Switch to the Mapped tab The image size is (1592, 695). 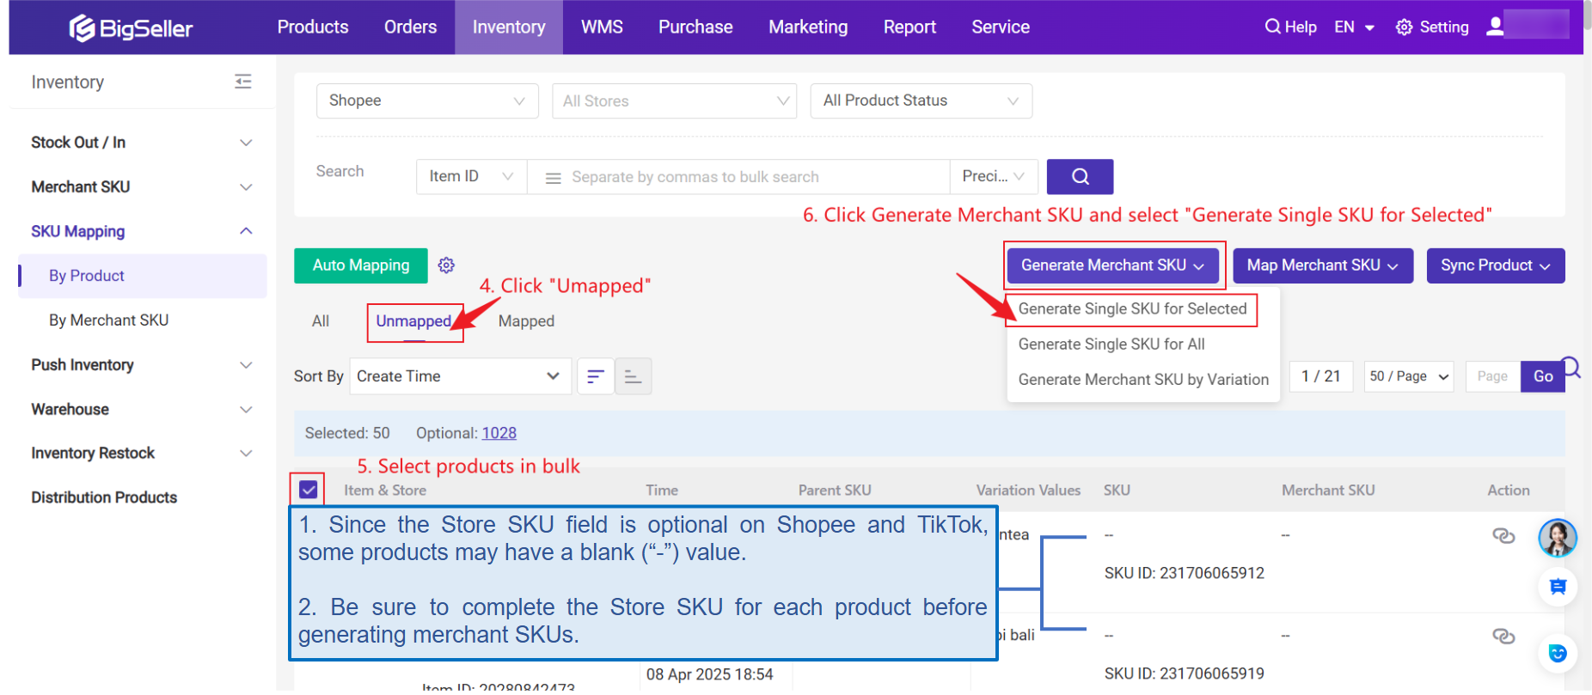click(526, 321)
